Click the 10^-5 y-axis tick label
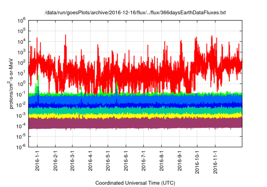This screenshot has width=267, height=187. click(x=21, y=137)
